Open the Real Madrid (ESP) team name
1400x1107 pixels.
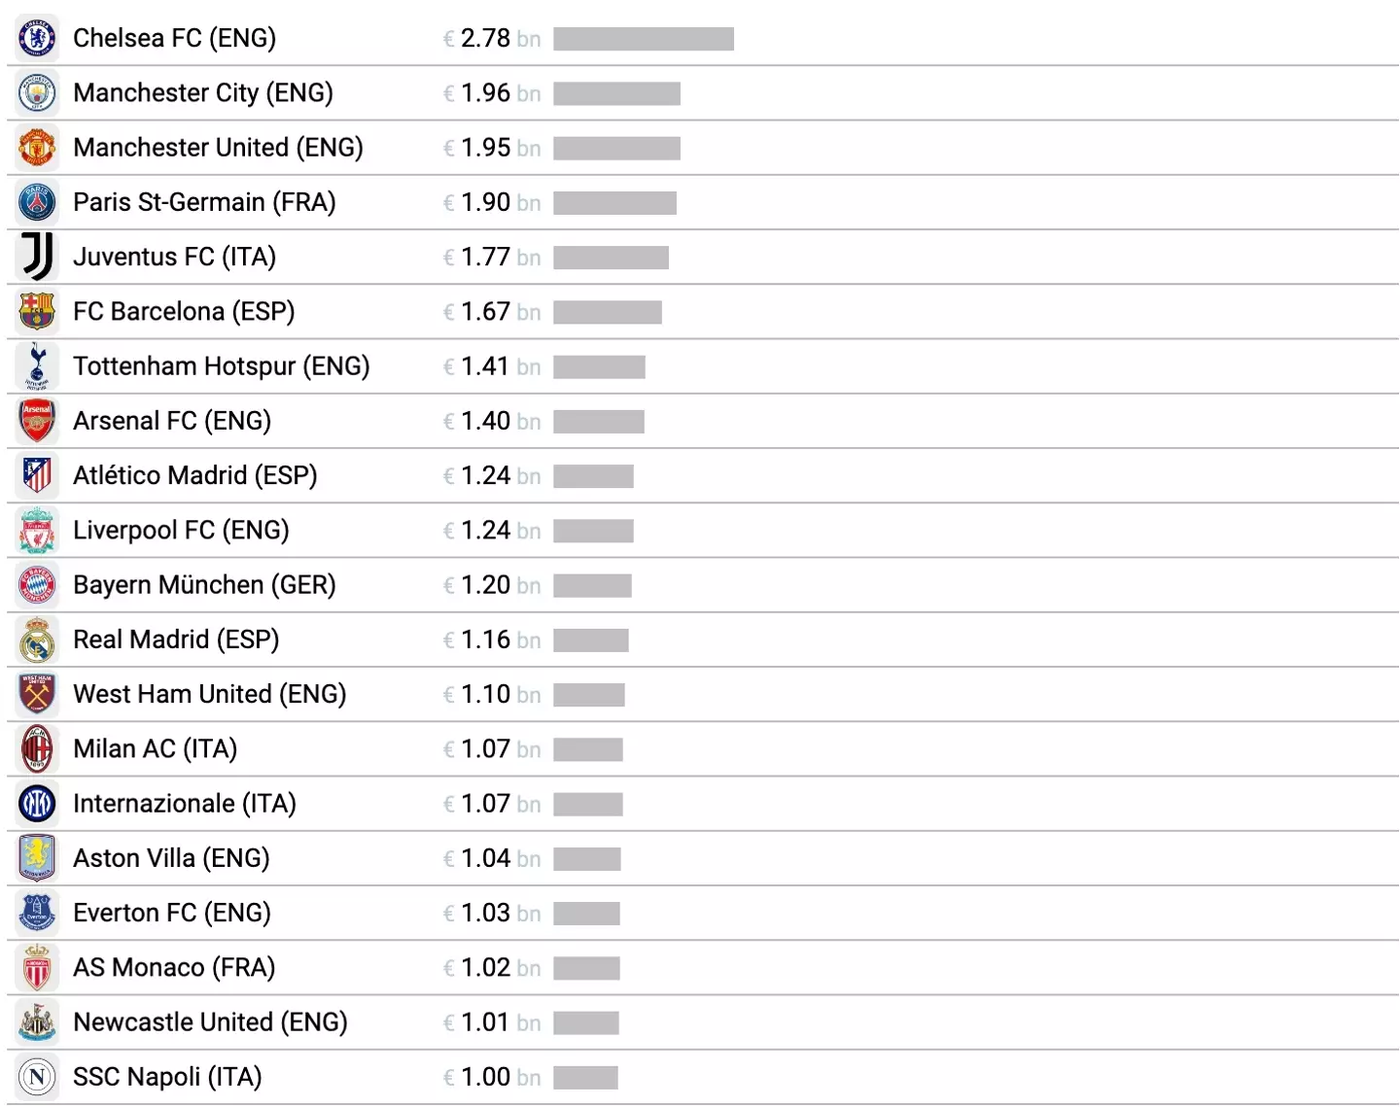click(176, 640)
